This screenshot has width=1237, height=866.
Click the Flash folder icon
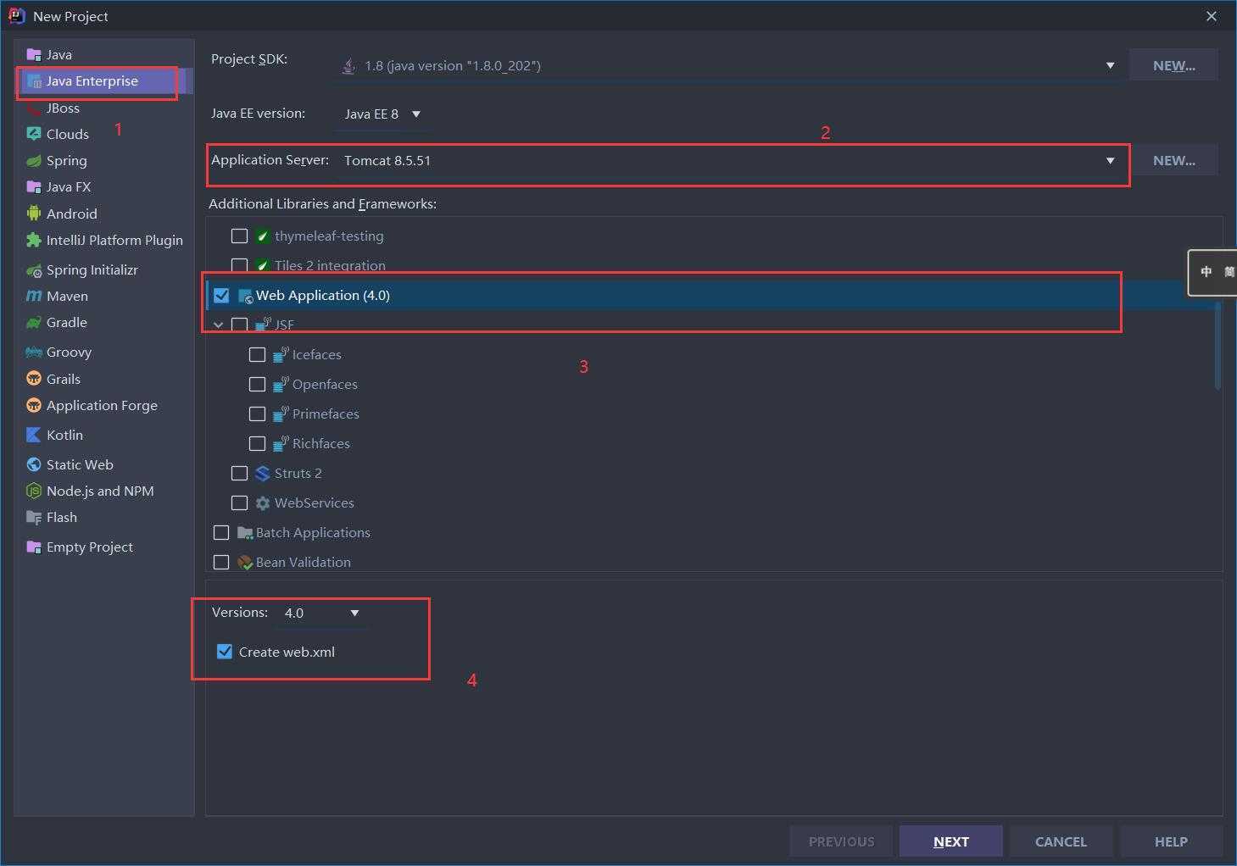[x=34, y=517]
